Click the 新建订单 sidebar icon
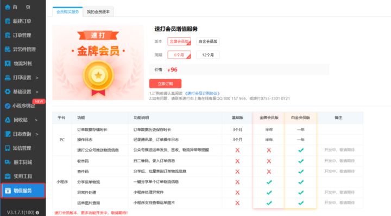Screen dimensions: 391x216 [8, 21]
